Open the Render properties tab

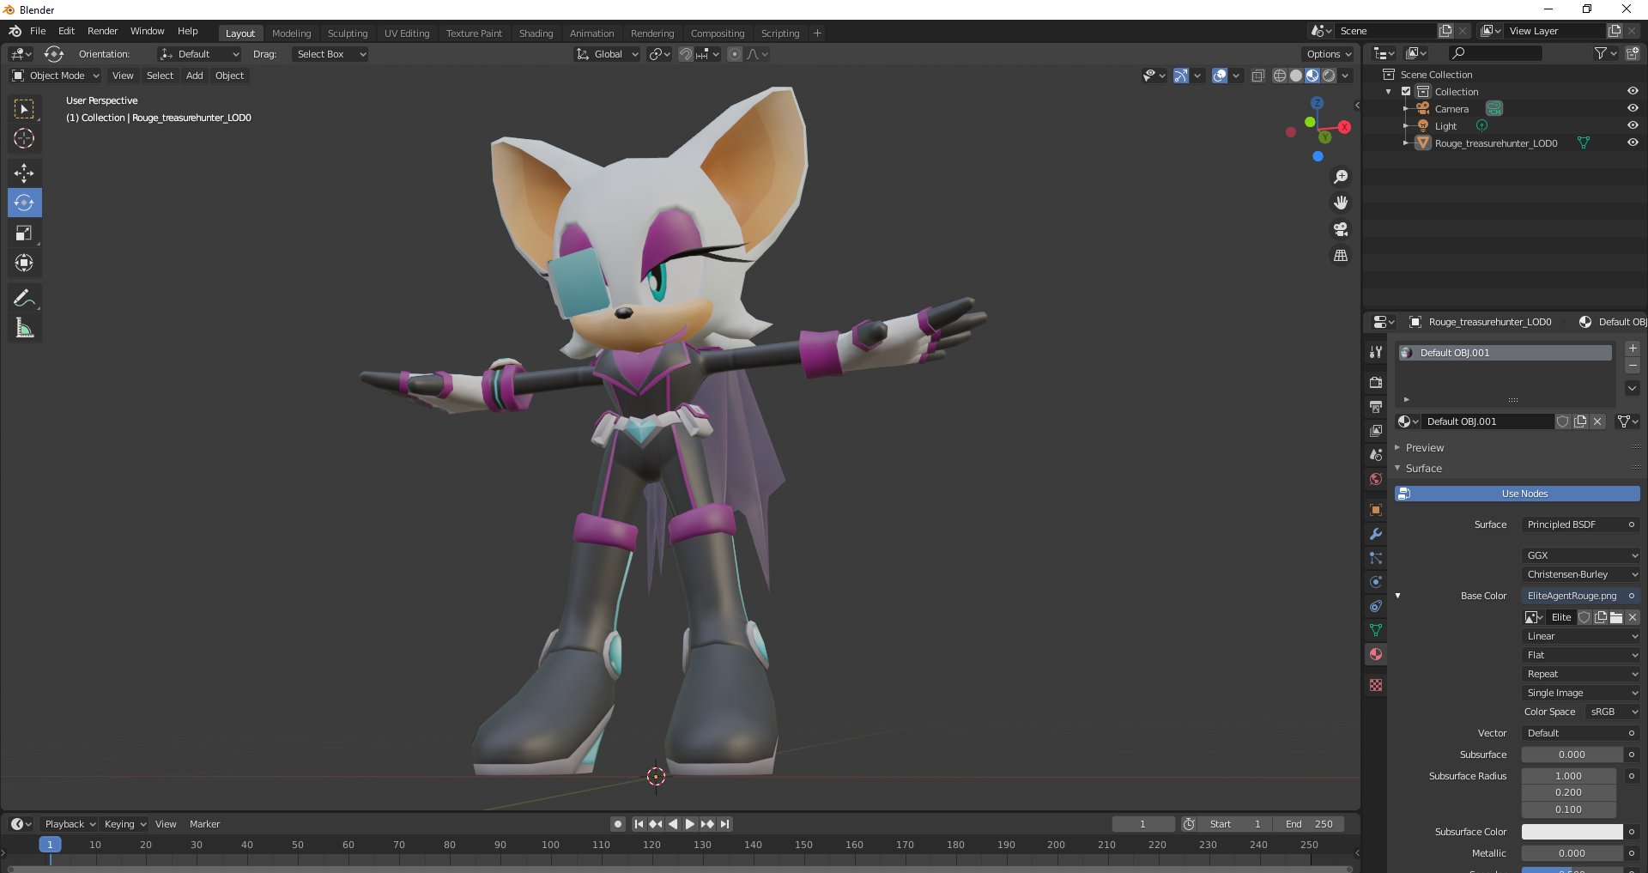point(1376,382)
